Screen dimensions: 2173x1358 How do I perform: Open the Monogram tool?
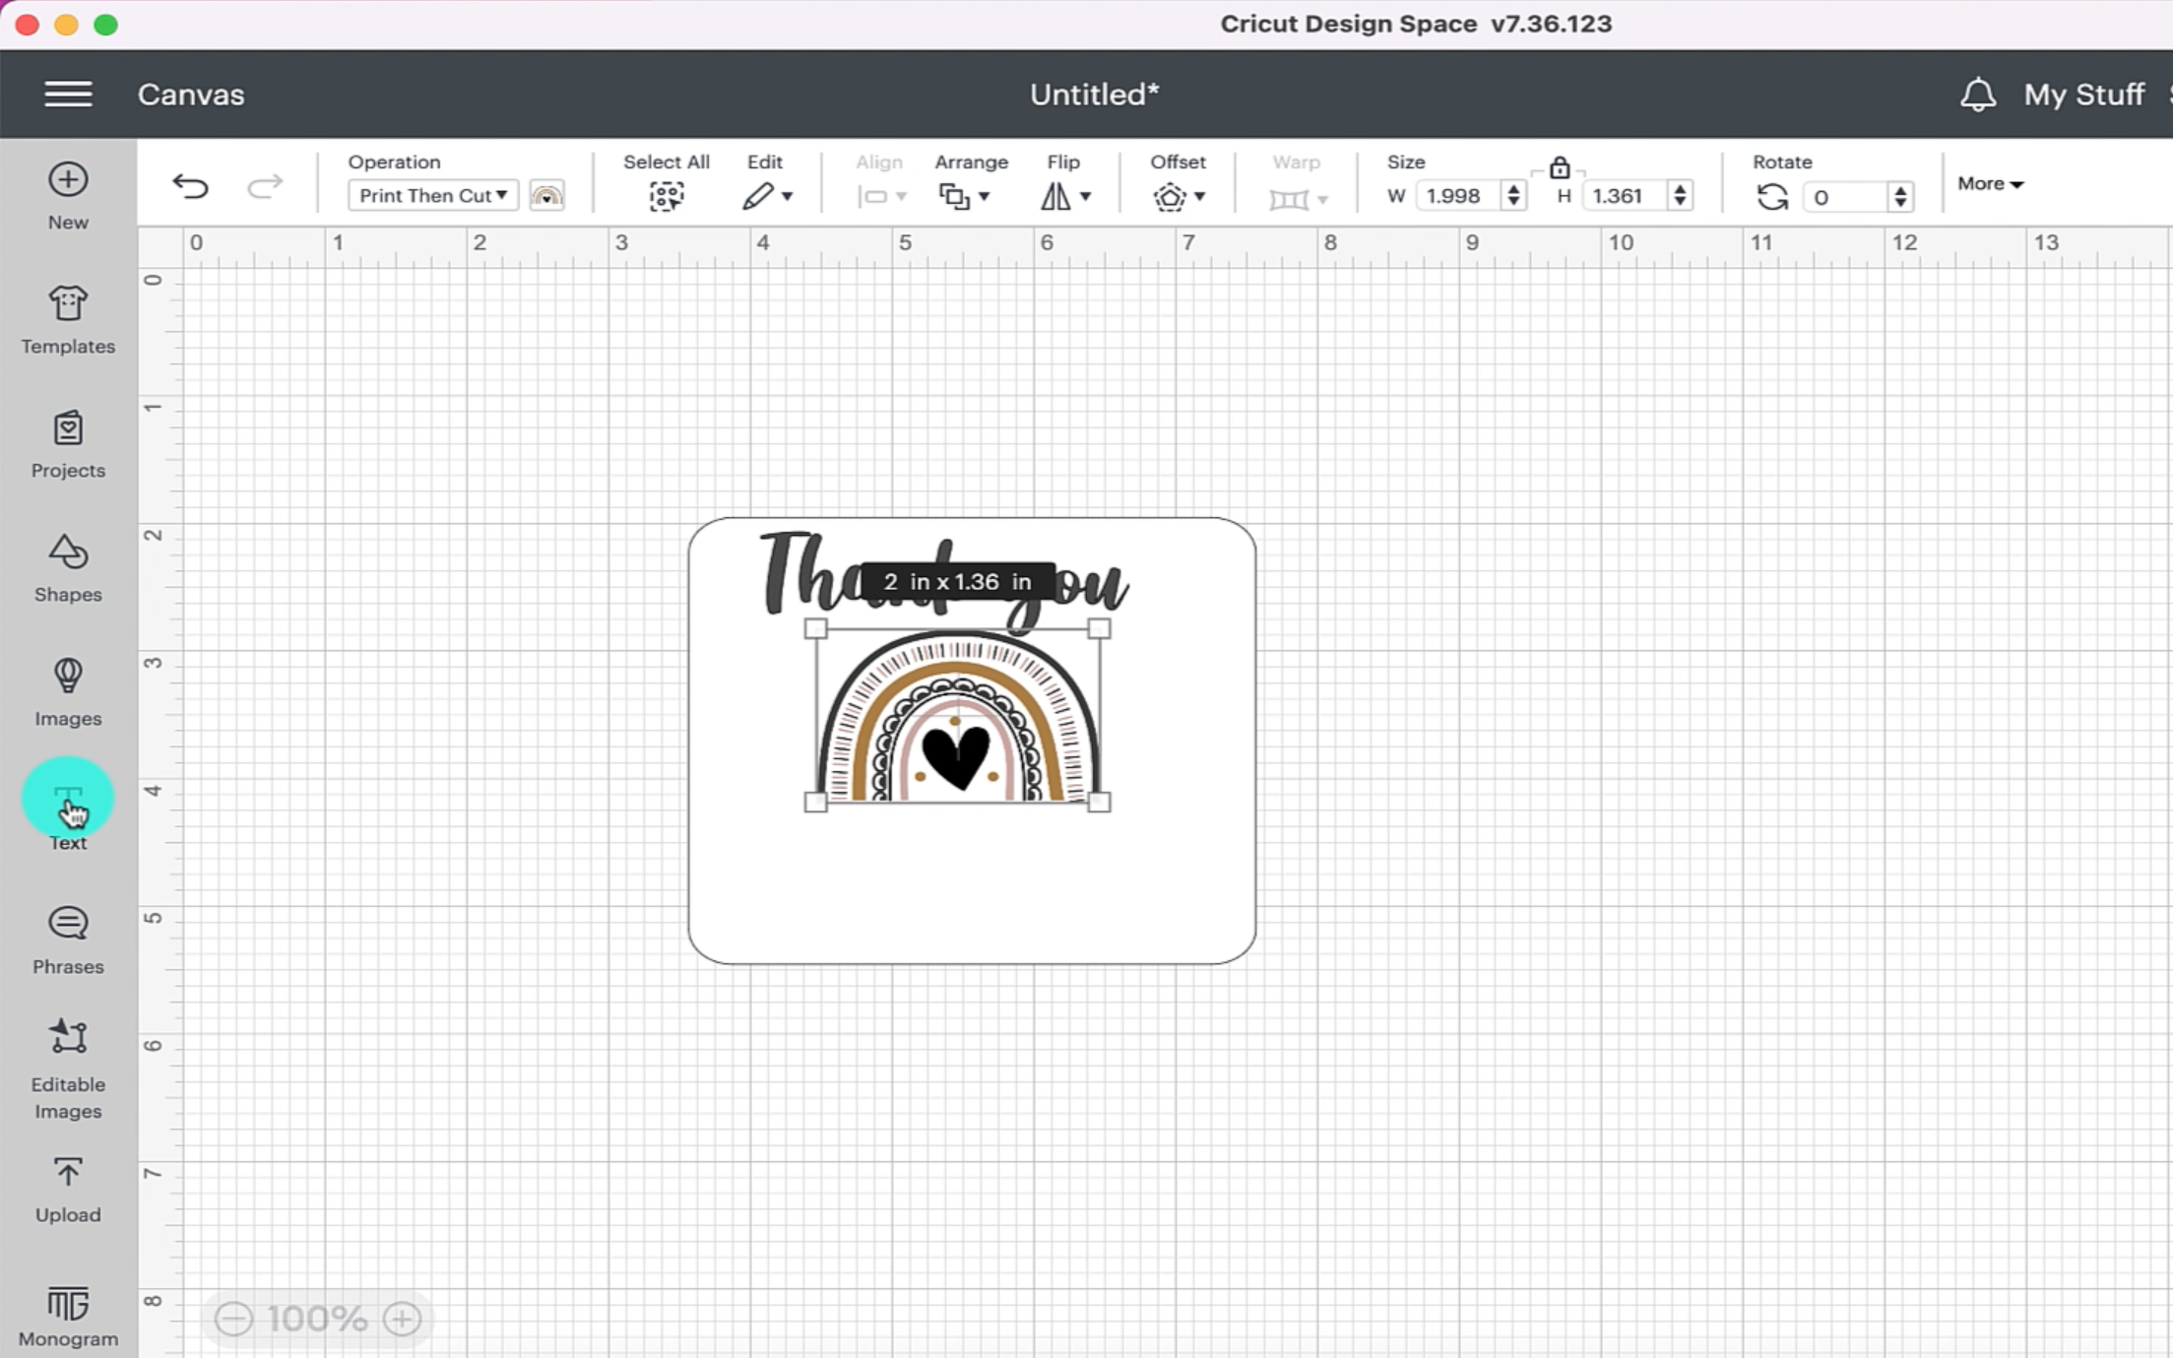pyautogui.click(x=68, y=1315)
